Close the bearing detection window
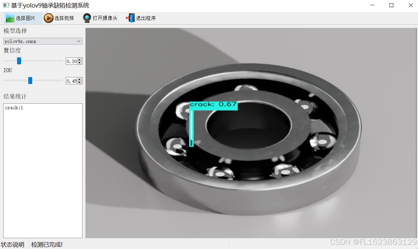 pyautogui.click(x=410, y=5)
